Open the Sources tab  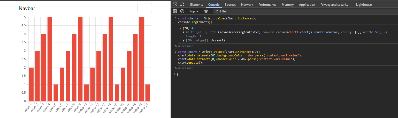[230, 4]
